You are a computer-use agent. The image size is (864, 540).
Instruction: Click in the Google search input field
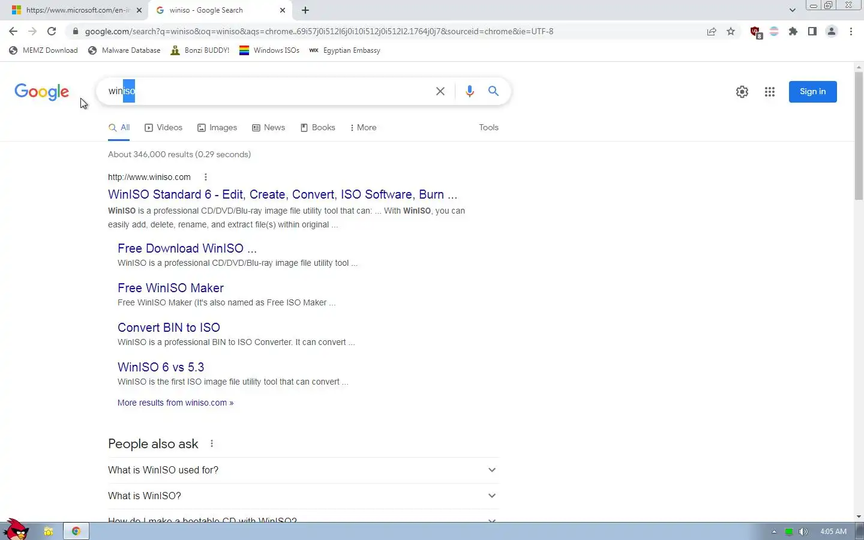pyautogui.click(x=270, y=91)
